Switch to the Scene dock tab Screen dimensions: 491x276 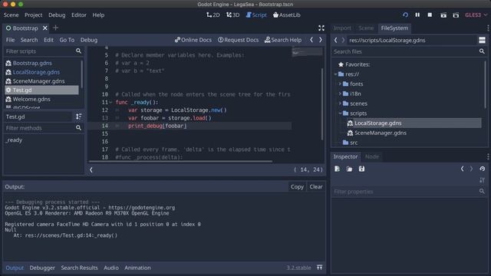[366, 28]
